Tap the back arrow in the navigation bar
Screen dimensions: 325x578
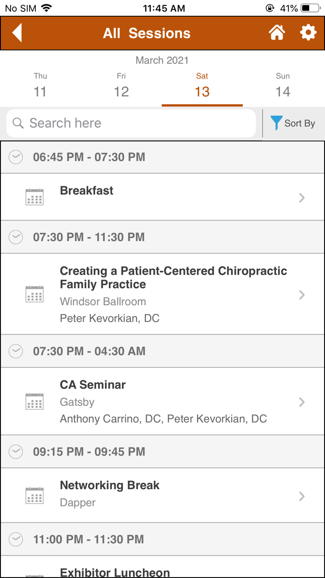pos(17,33)
